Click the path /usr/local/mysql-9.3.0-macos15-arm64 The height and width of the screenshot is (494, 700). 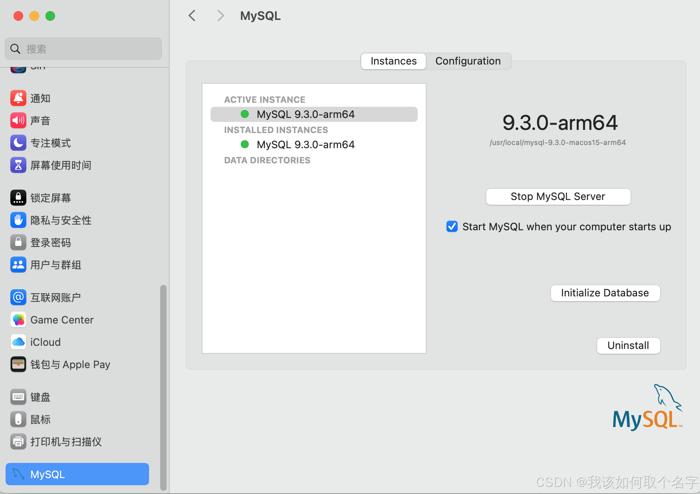[558, 143]
